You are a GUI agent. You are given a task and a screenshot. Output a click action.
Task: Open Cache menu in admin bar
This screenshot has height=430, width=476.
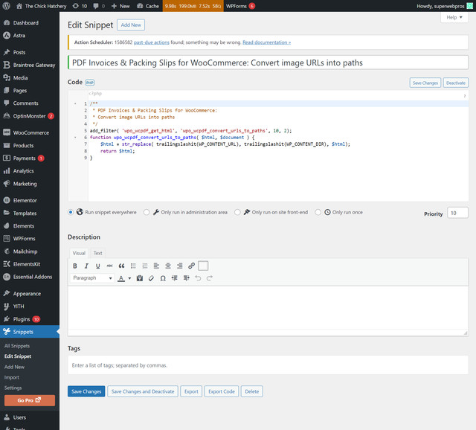pos(148,6)
